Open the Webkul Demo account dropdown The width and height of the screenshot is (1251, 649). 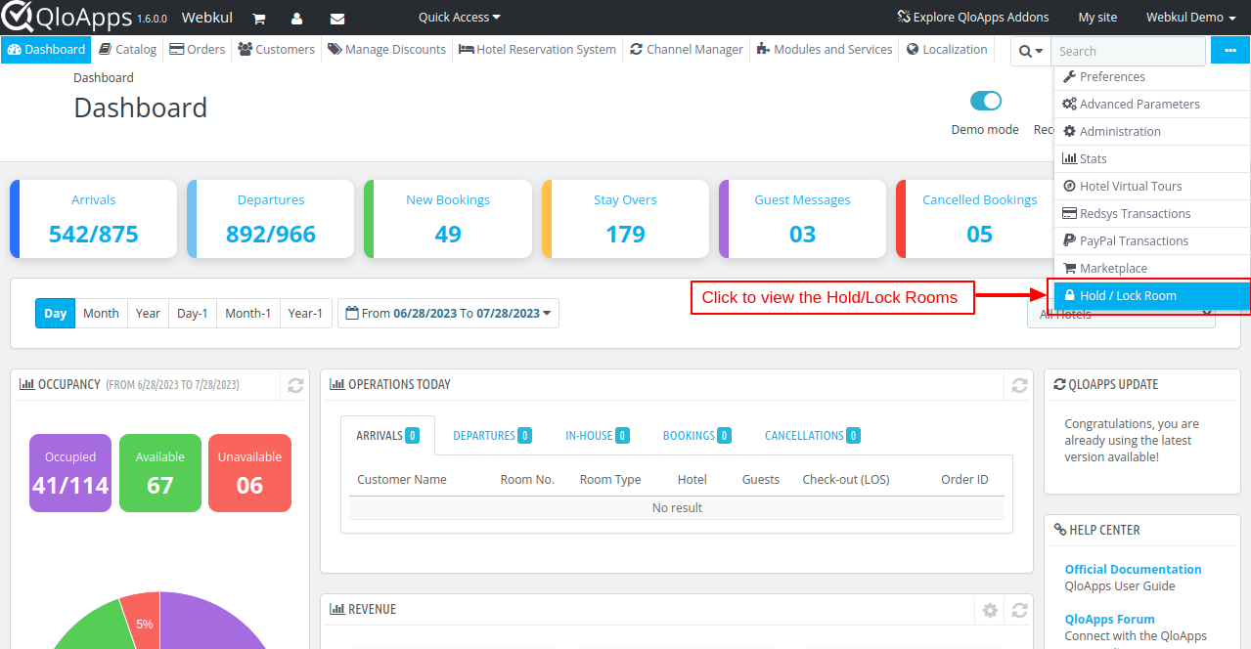tap(1190, 18)
